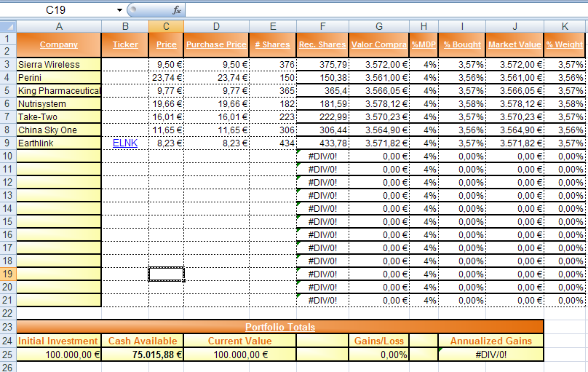
Task: Select the Perini company cell
Action: pyautogui.click(x=59, y=78)
